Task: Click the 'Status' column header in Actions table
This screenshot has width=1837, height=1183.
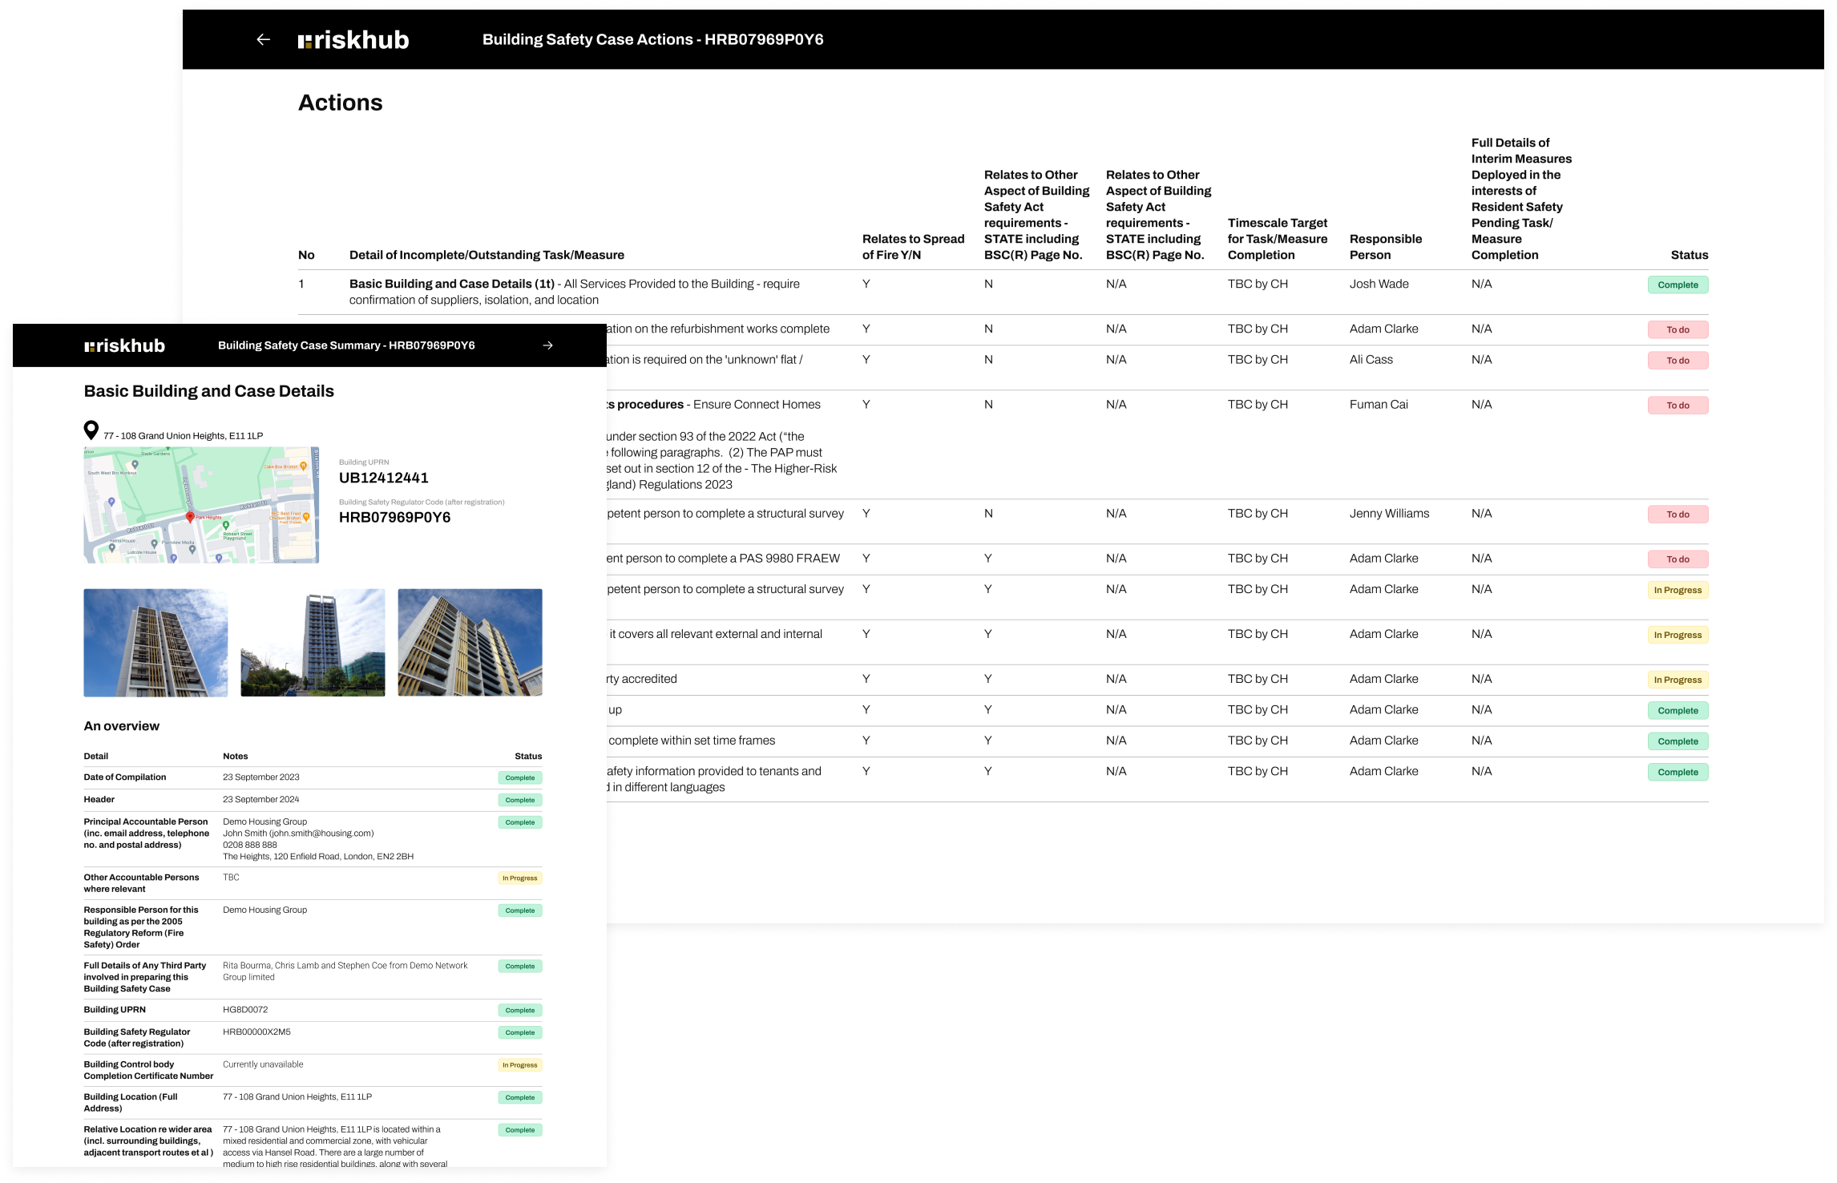Action: [1690, 255]
